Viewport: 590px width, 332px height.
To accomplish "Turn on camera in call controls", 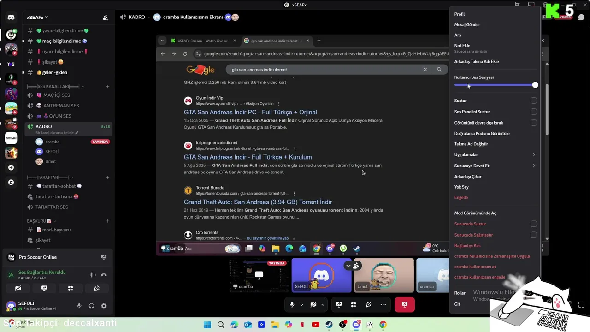I will 313,305.
